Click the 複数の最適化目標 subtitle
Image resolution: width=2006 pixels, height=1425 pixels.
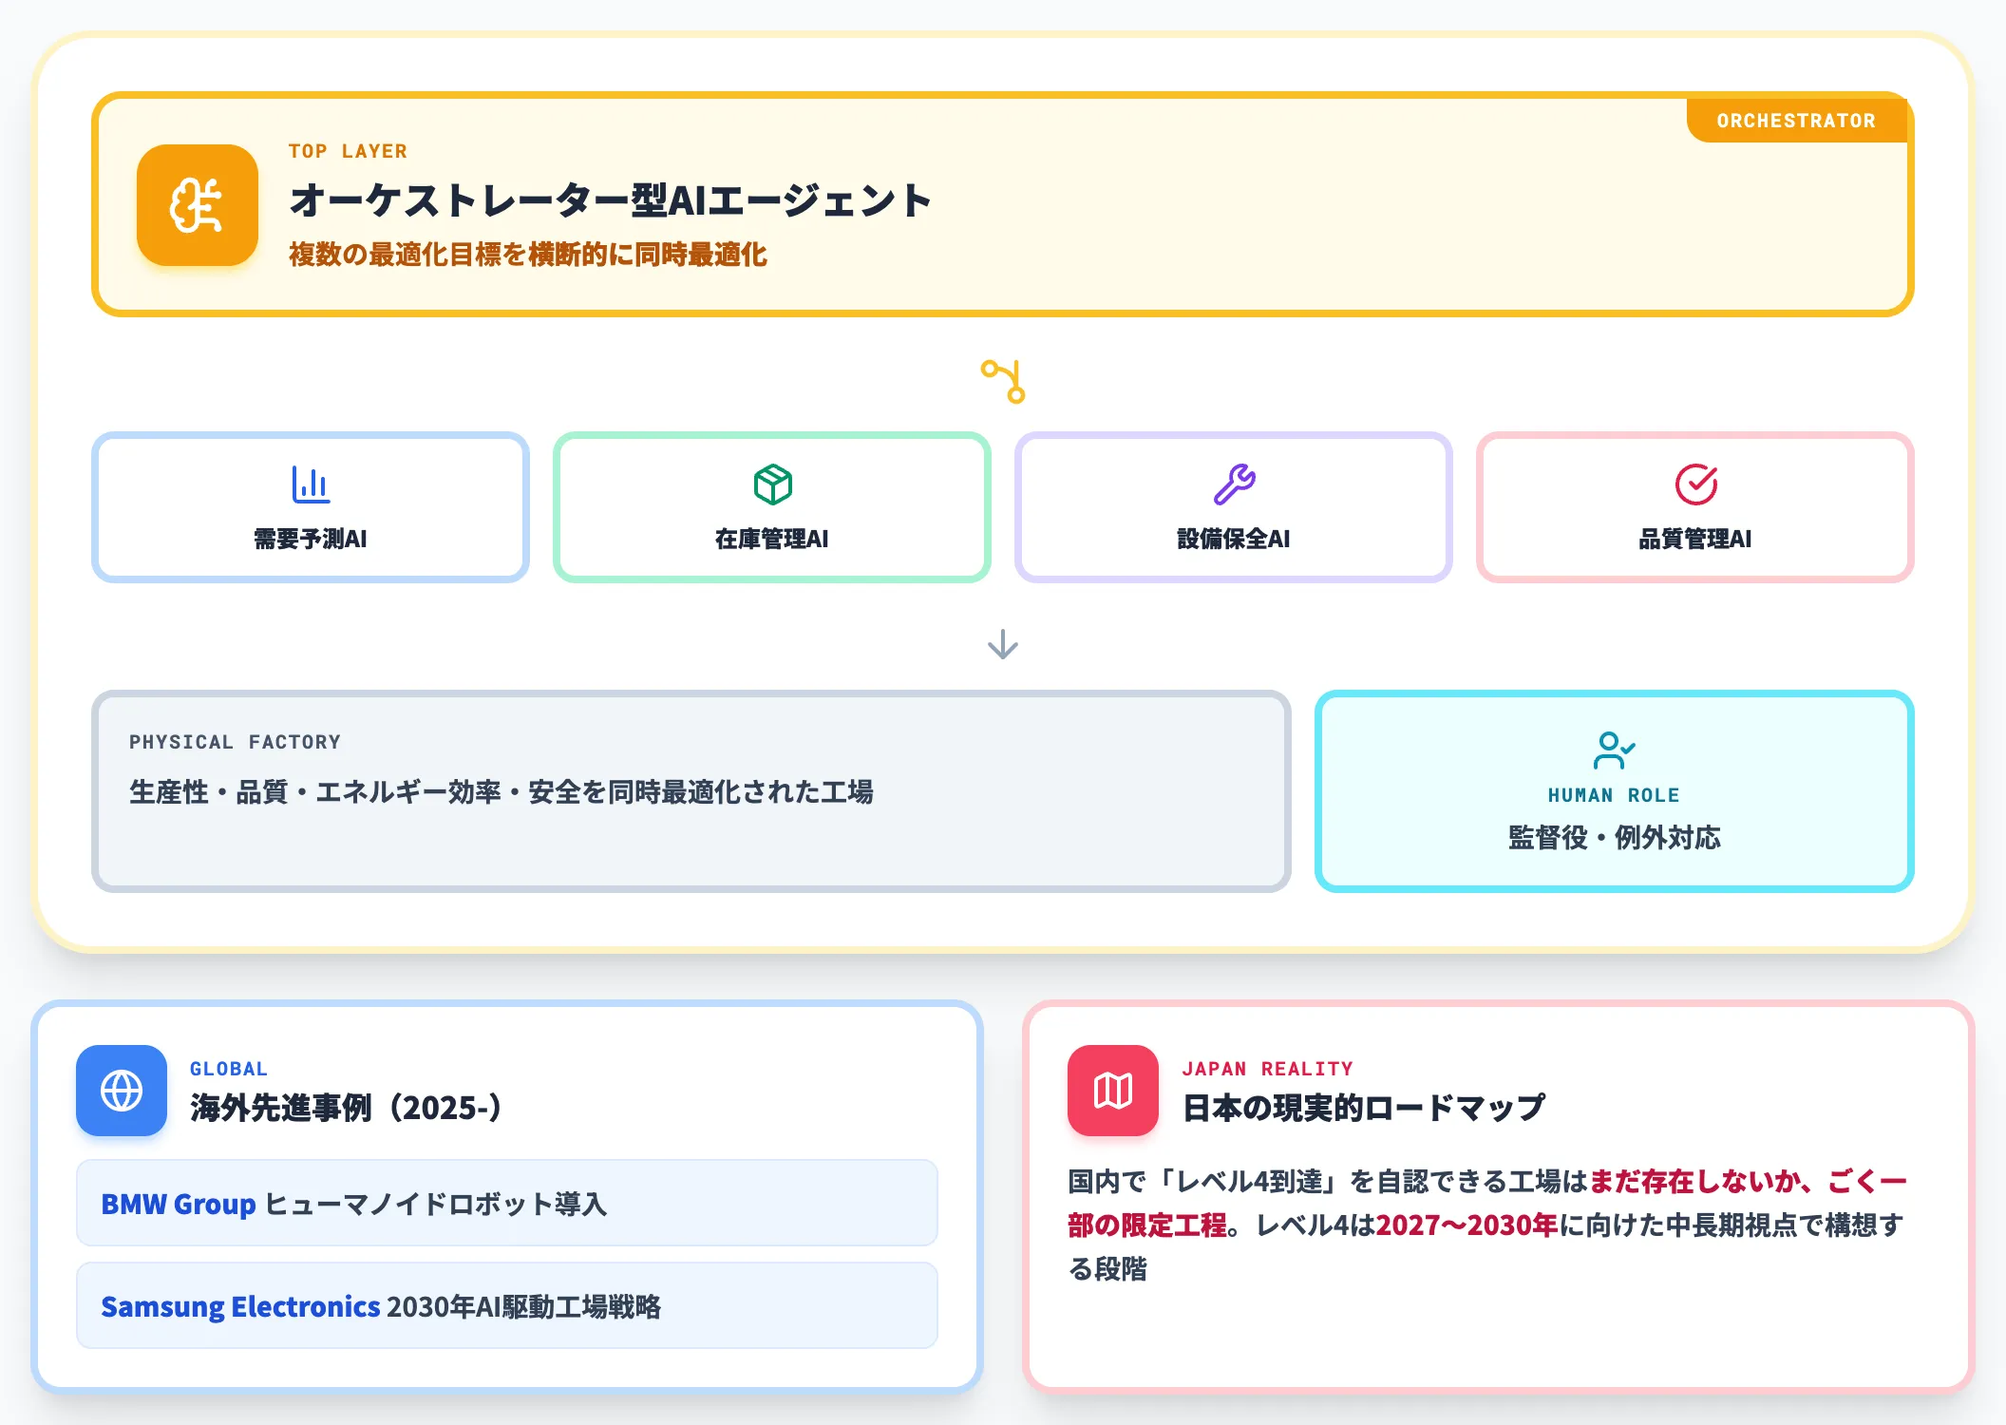pos(528,255)
